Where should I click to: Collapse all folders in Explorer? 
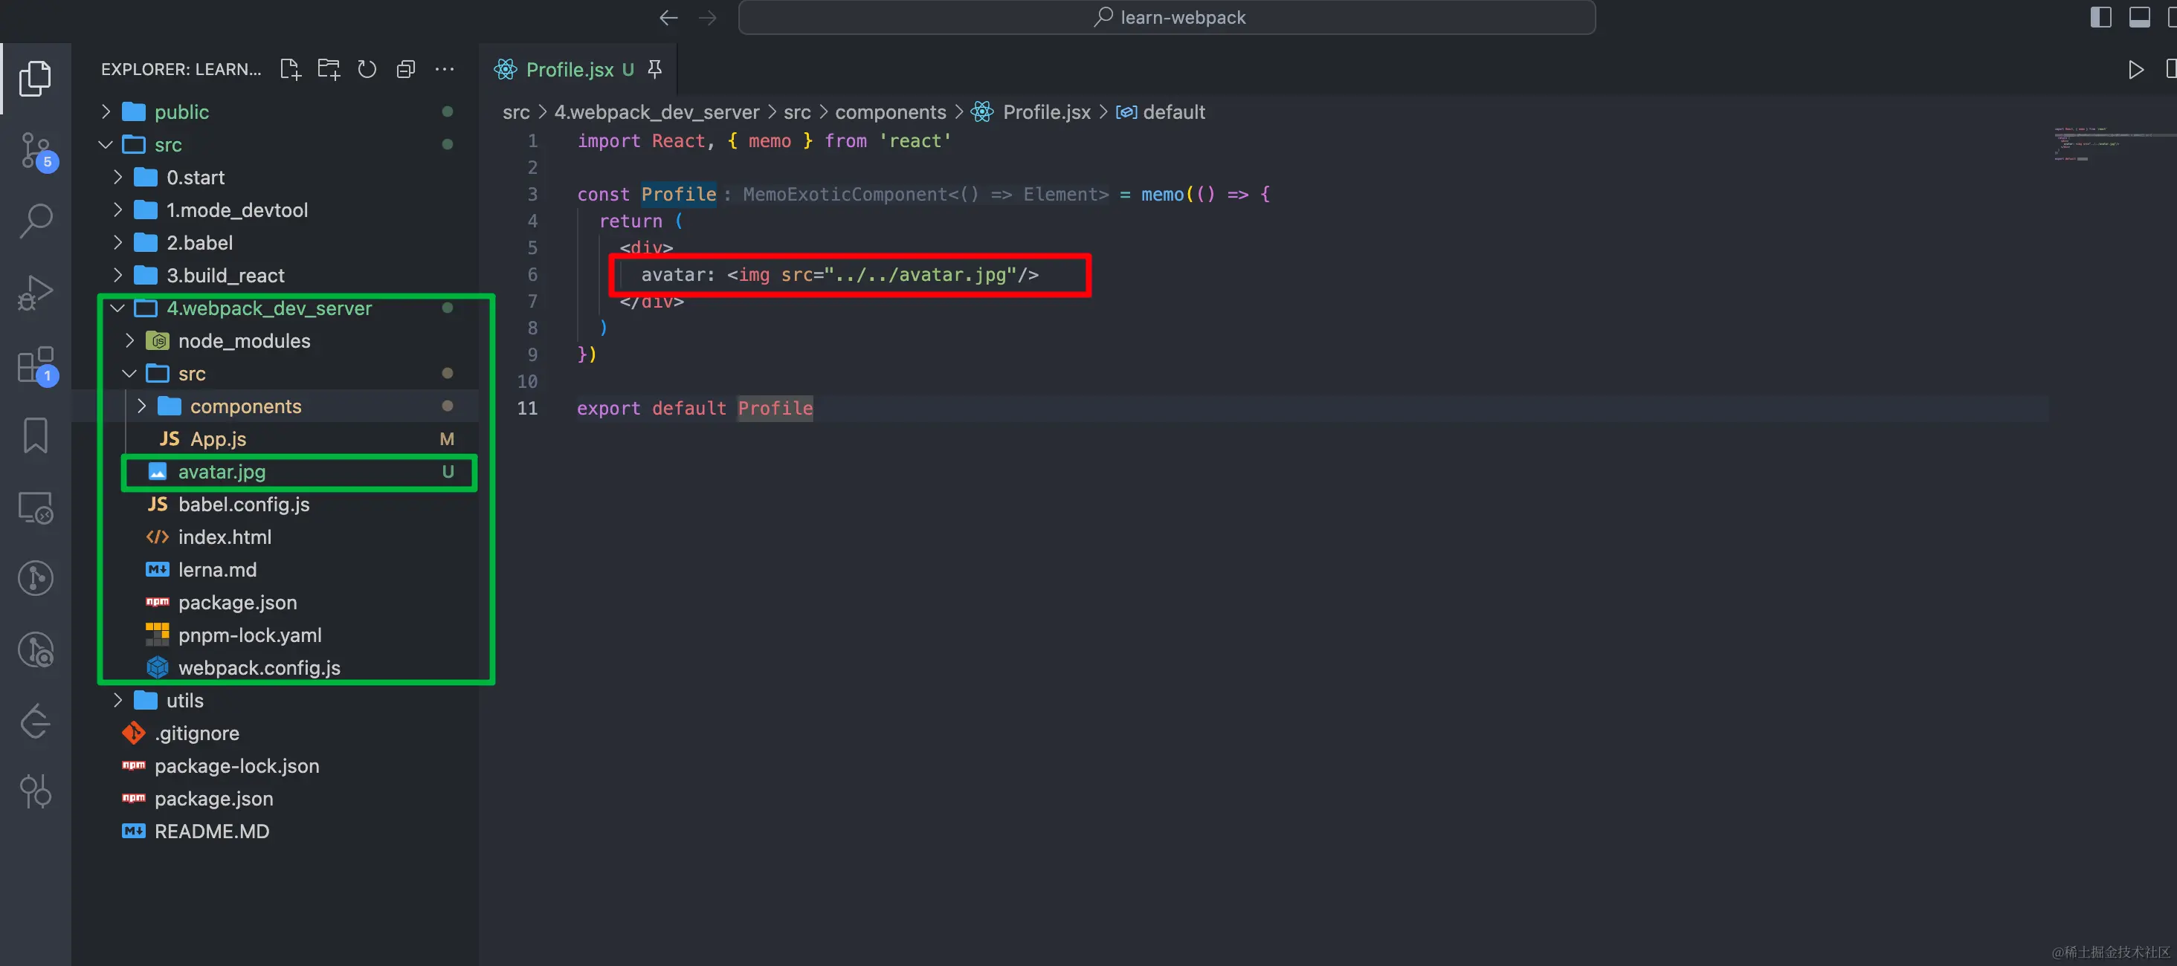coord(406,69)
